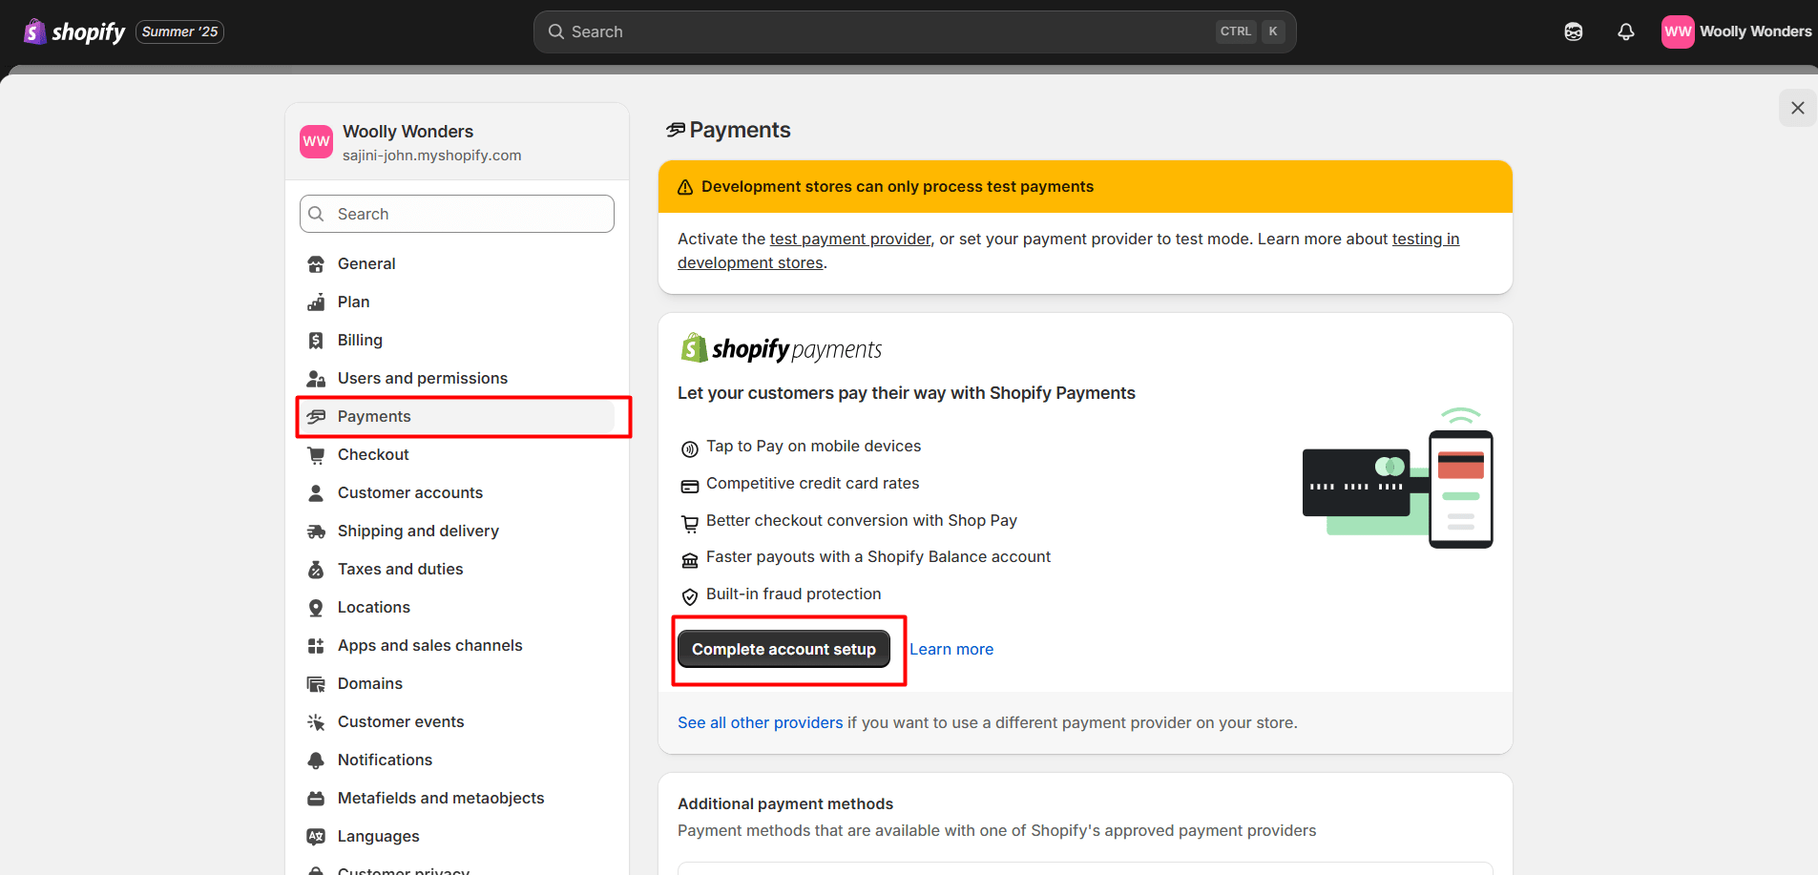This screenshot has height=875, width=1818.
Task: Click the General store icon
Action: [316, 264]
